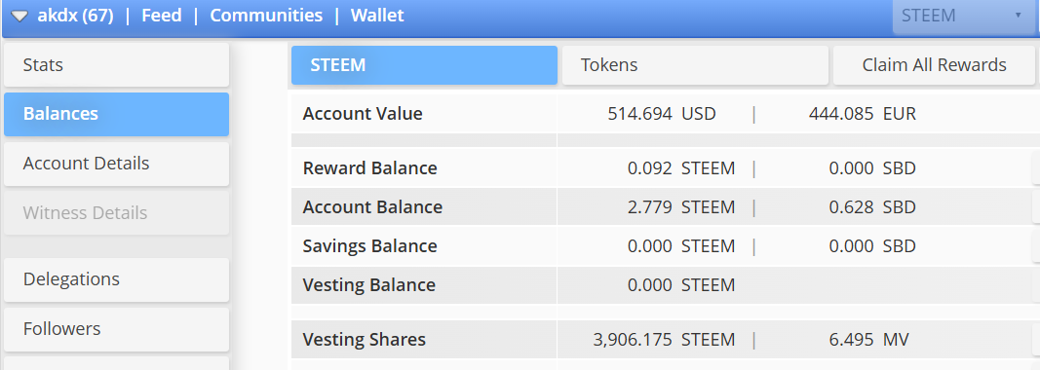The width and height of the screenshot is (1040, 370).
Task: Click the 444.085 EUR account value
Action: point(863,114)
